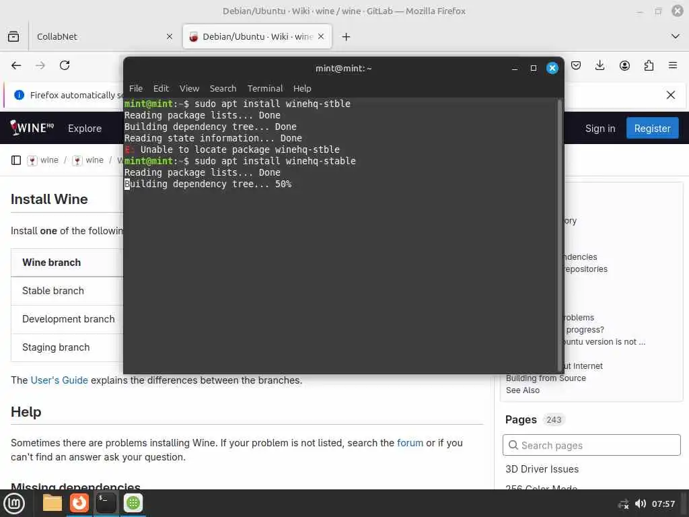
Task: Open network connection tray icon
Action: tap(623, 504)
